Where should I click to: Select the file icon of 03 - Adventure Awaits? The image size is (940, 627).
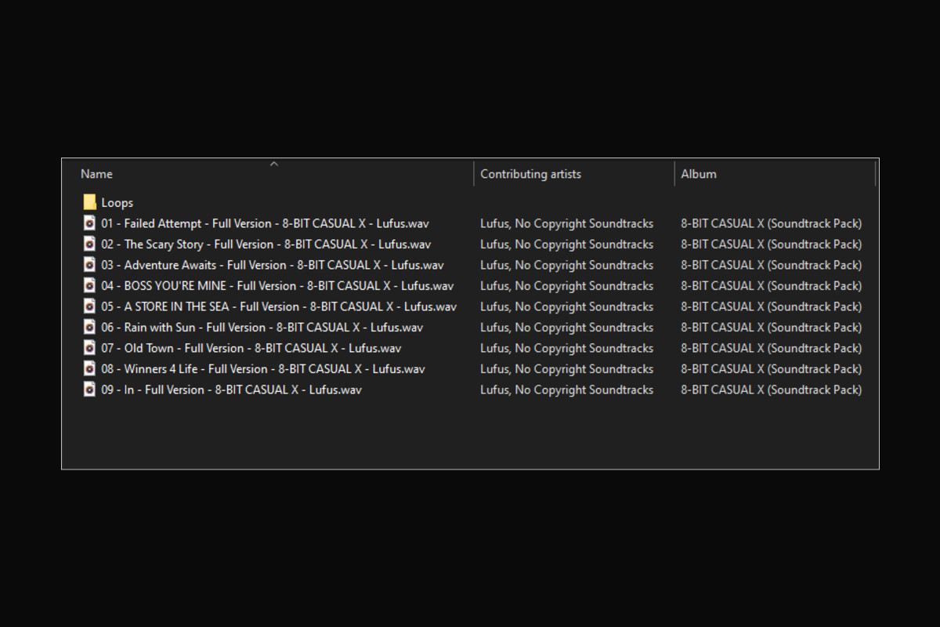[89, 265]
